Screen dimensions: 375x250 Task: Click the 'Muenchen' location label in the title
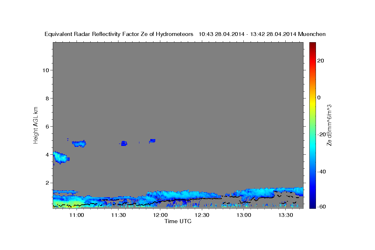312,34
